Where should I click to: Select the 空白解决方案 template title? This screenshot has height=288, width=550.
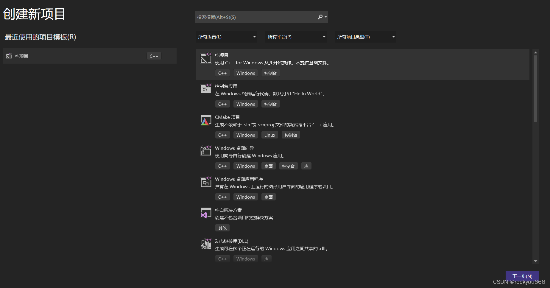click(228, 210)
